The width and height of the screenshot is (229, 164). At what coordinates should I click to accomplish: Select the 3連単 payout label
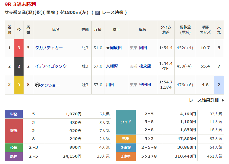coord(126,156)
